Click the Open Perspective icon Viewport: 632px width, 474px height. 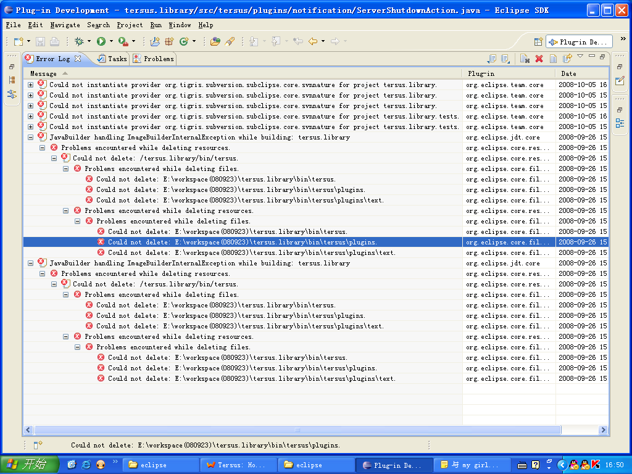[x=538, y=41]
